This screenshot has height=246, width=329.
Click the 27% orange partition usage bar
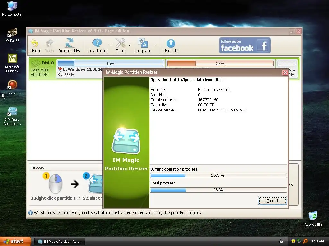click(220, 63)
